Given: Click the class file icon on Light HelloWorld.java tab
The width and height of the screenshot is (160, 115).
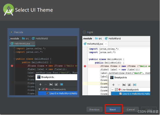Looking at the screenshot, I should point(85,44).
